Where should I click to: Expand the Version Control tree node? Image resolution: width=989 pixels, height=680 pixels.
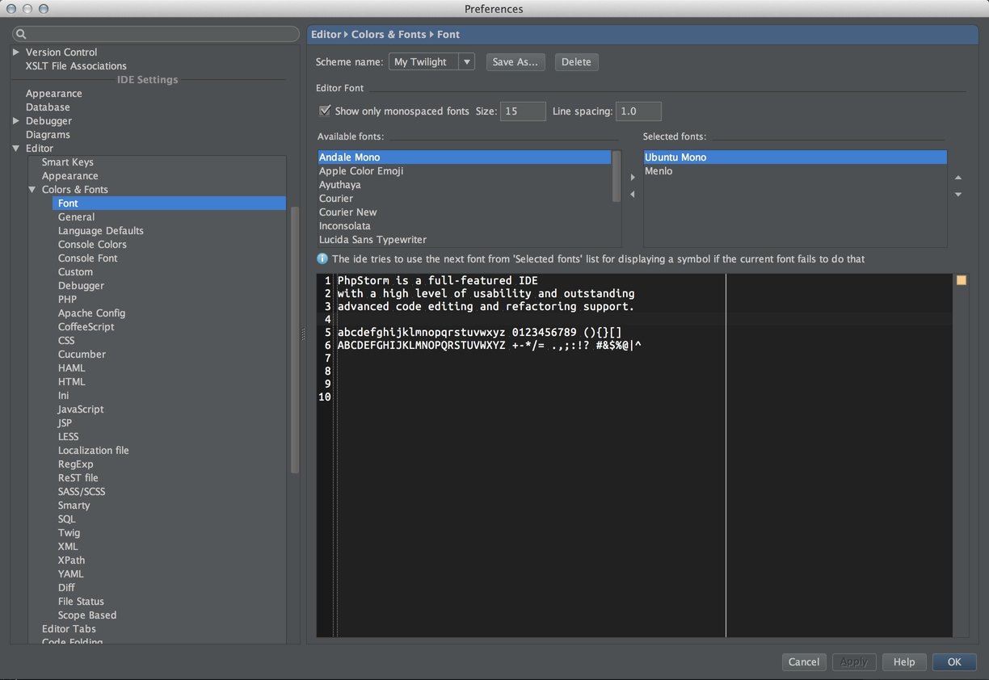[x=16, y=52]
